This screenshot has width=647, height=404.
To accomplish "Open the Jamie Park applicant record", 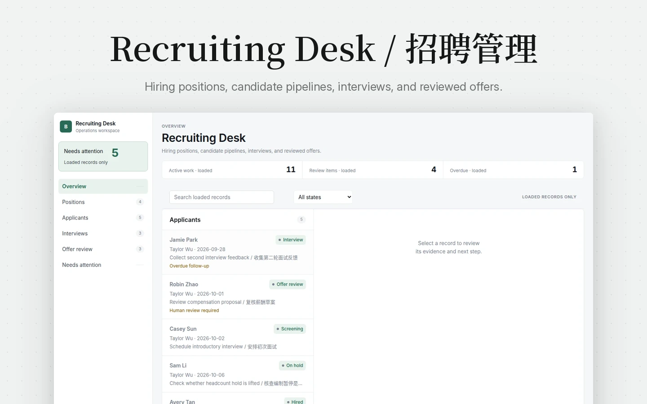I will click(x=238, y=252).
